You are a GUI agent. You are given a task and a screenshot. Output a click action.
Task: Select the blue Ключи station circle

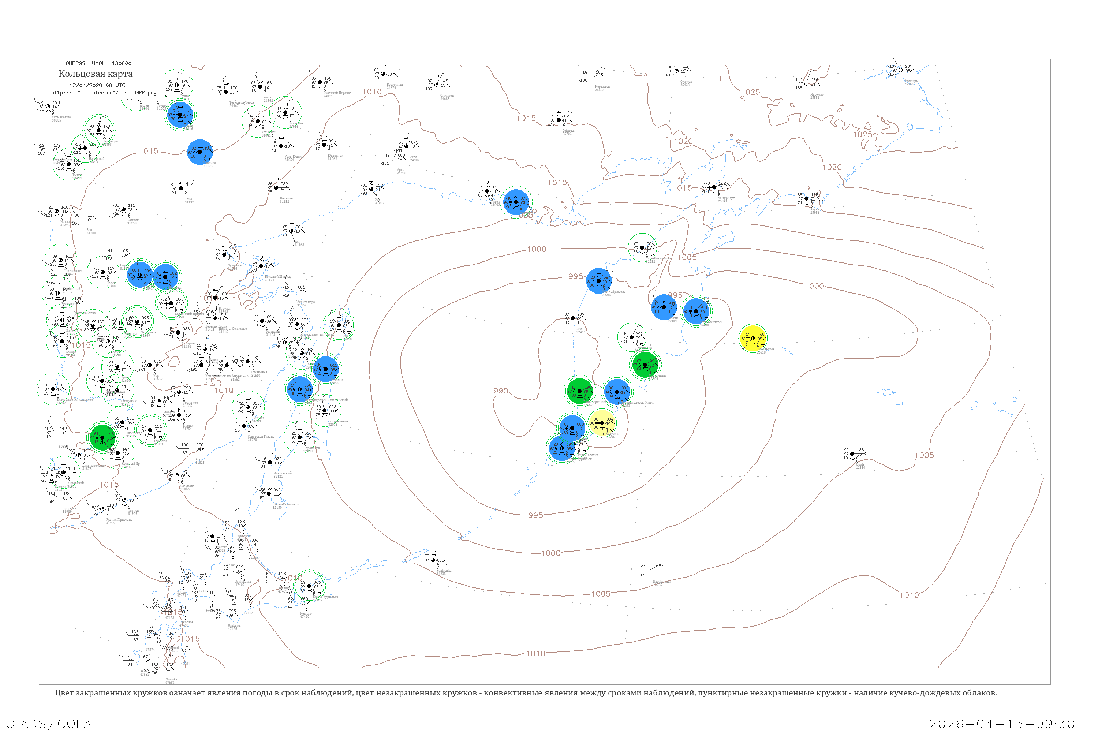664,307
